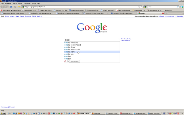184x115 pixels.
Task: Open the Ansicht menu
Action: click(x=15, y=3)
